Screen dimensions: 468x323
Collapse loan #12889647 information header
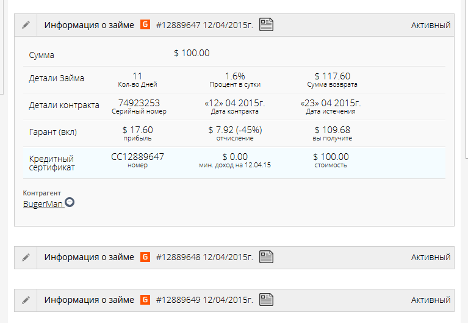[234, 25]
